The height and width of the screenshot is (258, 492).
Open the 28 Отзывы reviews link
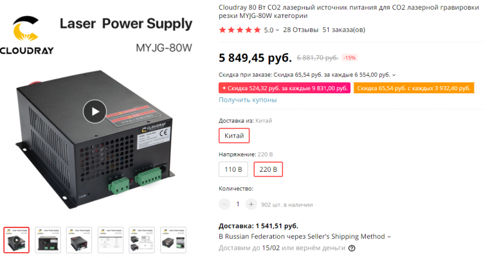click(x=300, y=30)
